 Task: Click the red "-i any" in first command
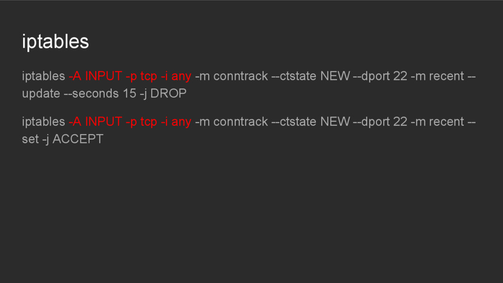pyautogui.click(x=176, y=77)
